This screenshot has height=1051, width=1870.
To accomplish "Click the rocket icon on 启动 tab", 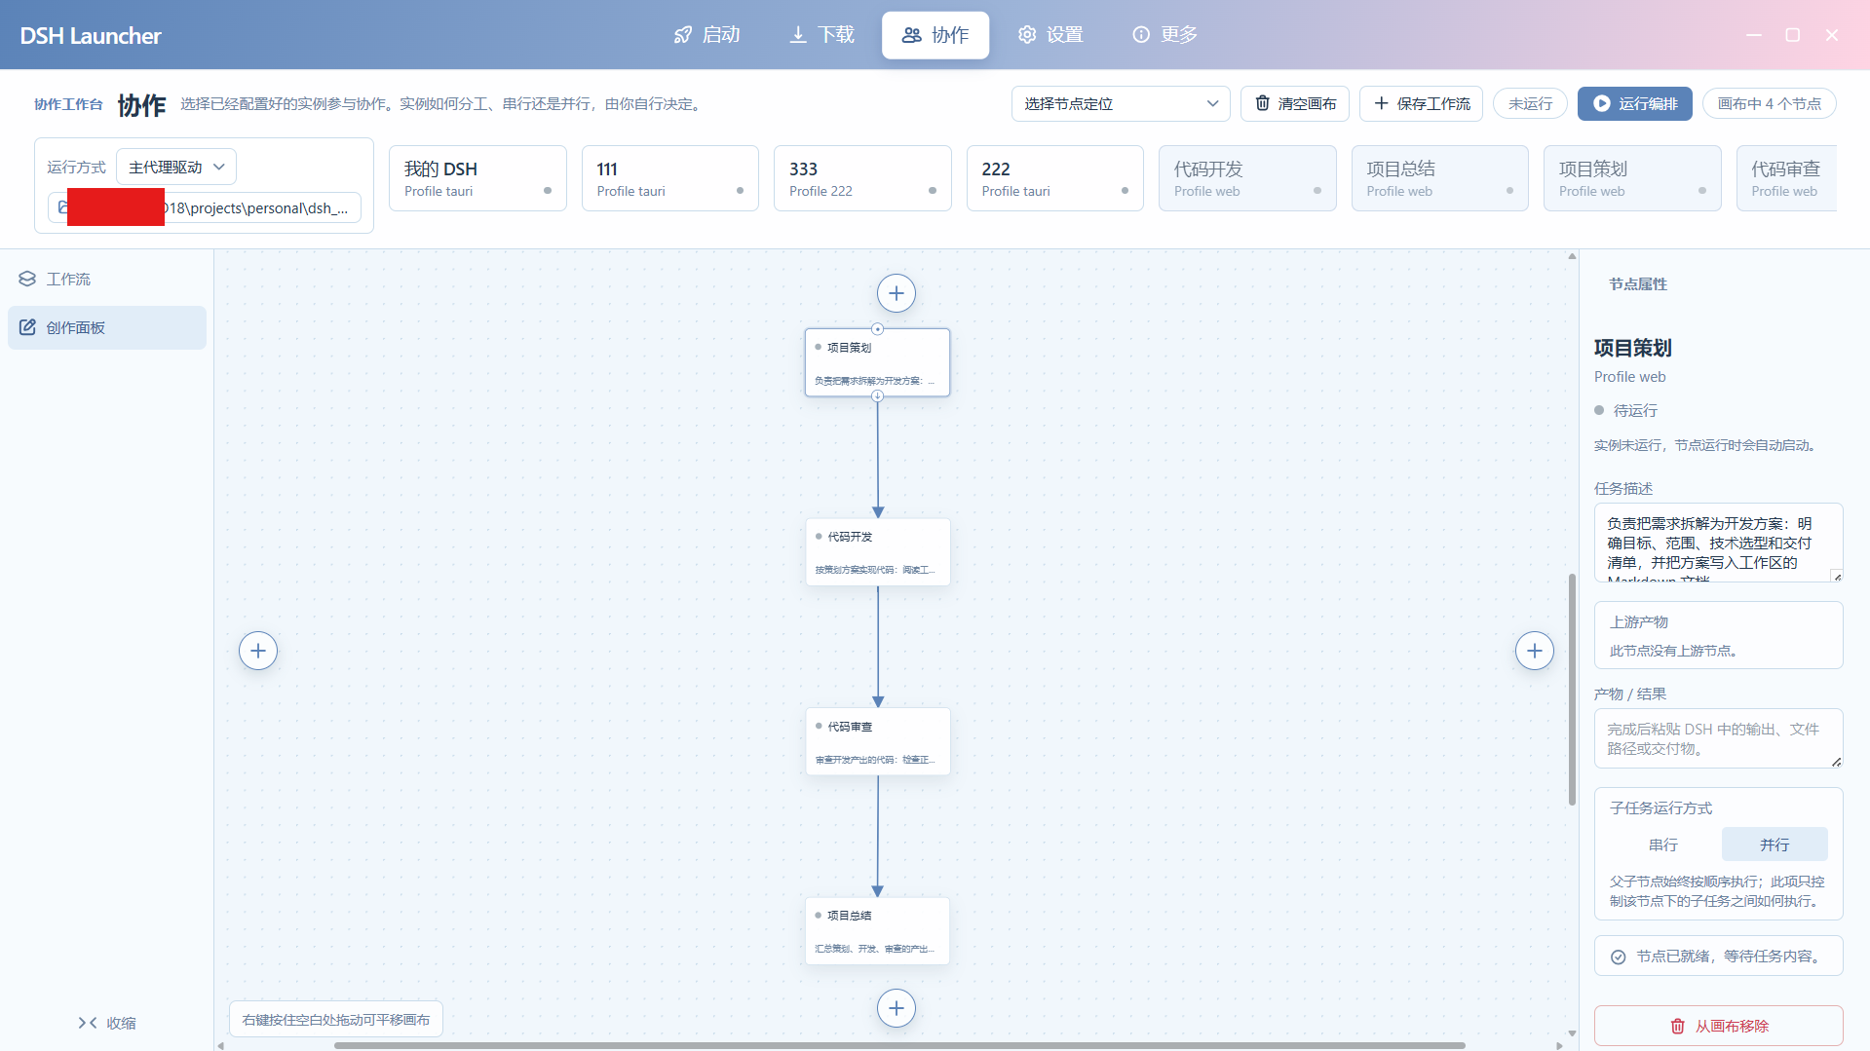I will point(683,35).
